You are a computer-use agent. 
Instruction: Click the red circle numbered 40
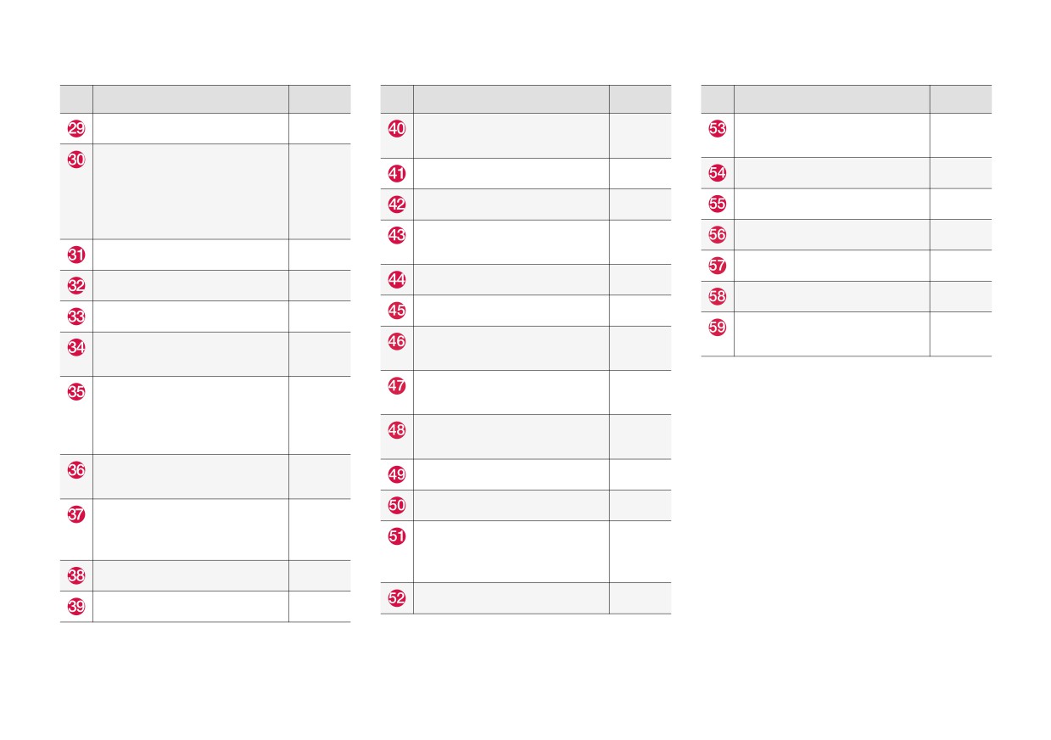(x=397, y=129)
